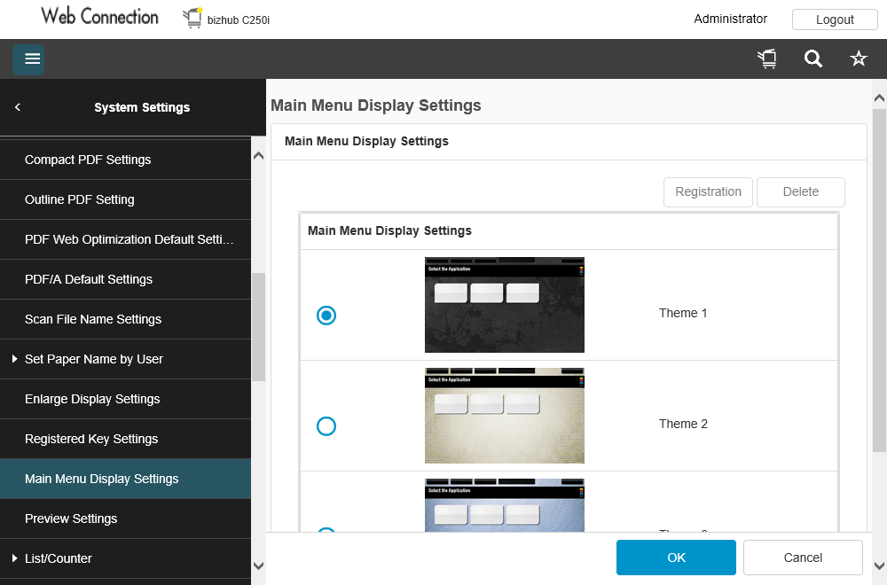Click the Delete button
Image resolution: width=887 pixels, height=585 pixels.
click(800, 192)
